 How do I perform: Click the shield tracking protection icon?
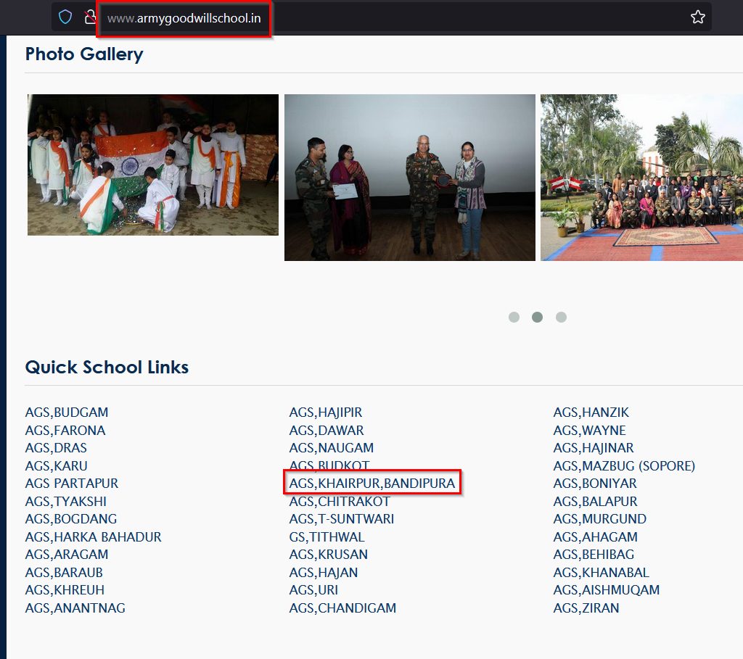click(x=65, y=17)
